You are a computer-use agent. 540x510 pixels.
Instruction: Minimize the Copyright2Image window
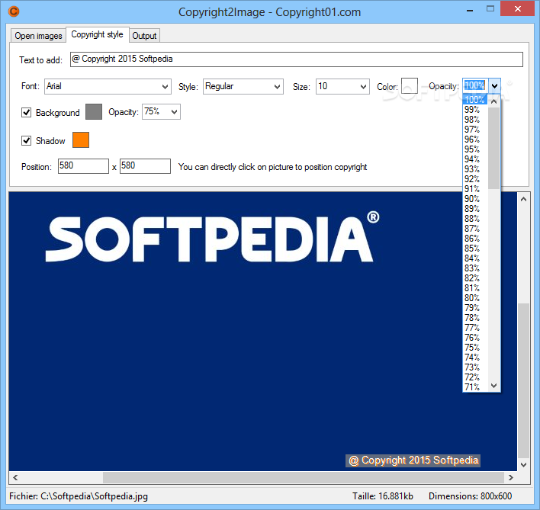coord(469,11)
